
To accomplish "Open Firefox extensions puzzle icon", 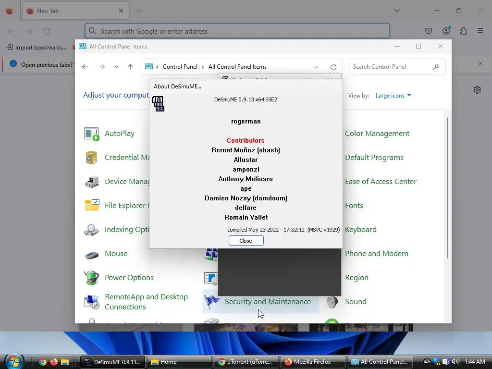I will point(463,31).
